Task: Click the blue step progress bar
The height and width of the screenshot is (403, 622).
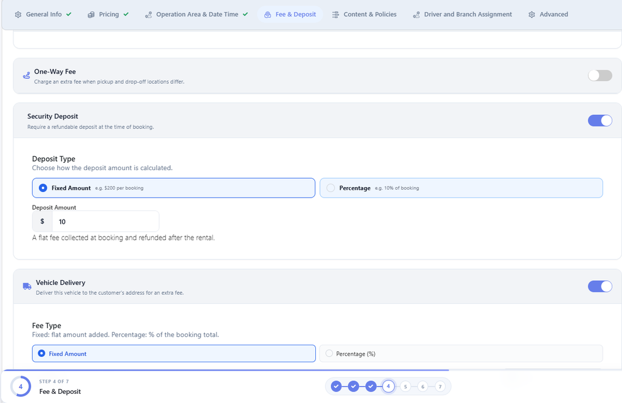Action: (226, 370)
